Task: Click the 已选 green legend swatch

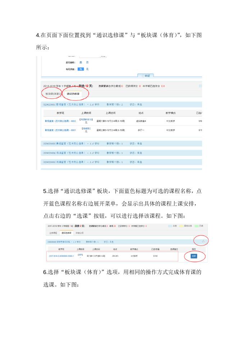Action: tap(196, 226)
